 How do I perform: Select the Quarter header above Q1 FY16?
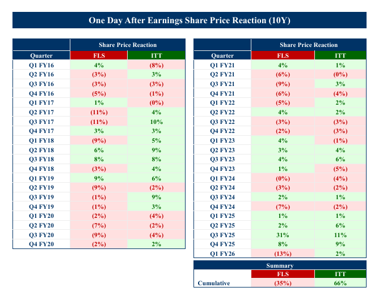tap(41, 55)
